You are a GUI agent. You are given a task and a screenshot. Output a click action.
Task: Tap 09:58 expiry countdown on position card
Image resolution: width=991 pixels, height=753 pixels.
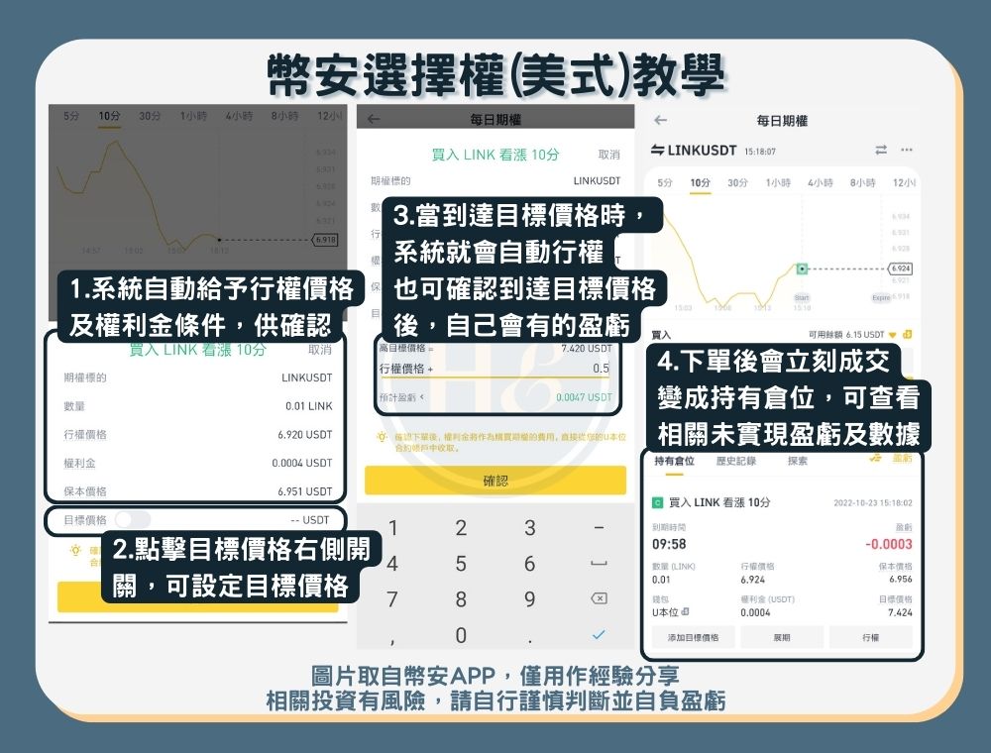click(669, 544)
